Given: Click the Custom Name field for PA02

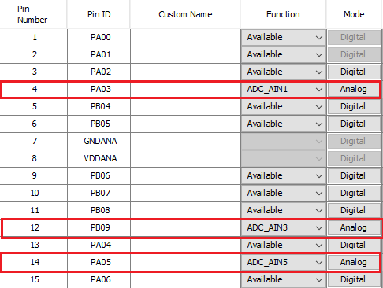Looking at the screenshot, I should pos(185,72).
